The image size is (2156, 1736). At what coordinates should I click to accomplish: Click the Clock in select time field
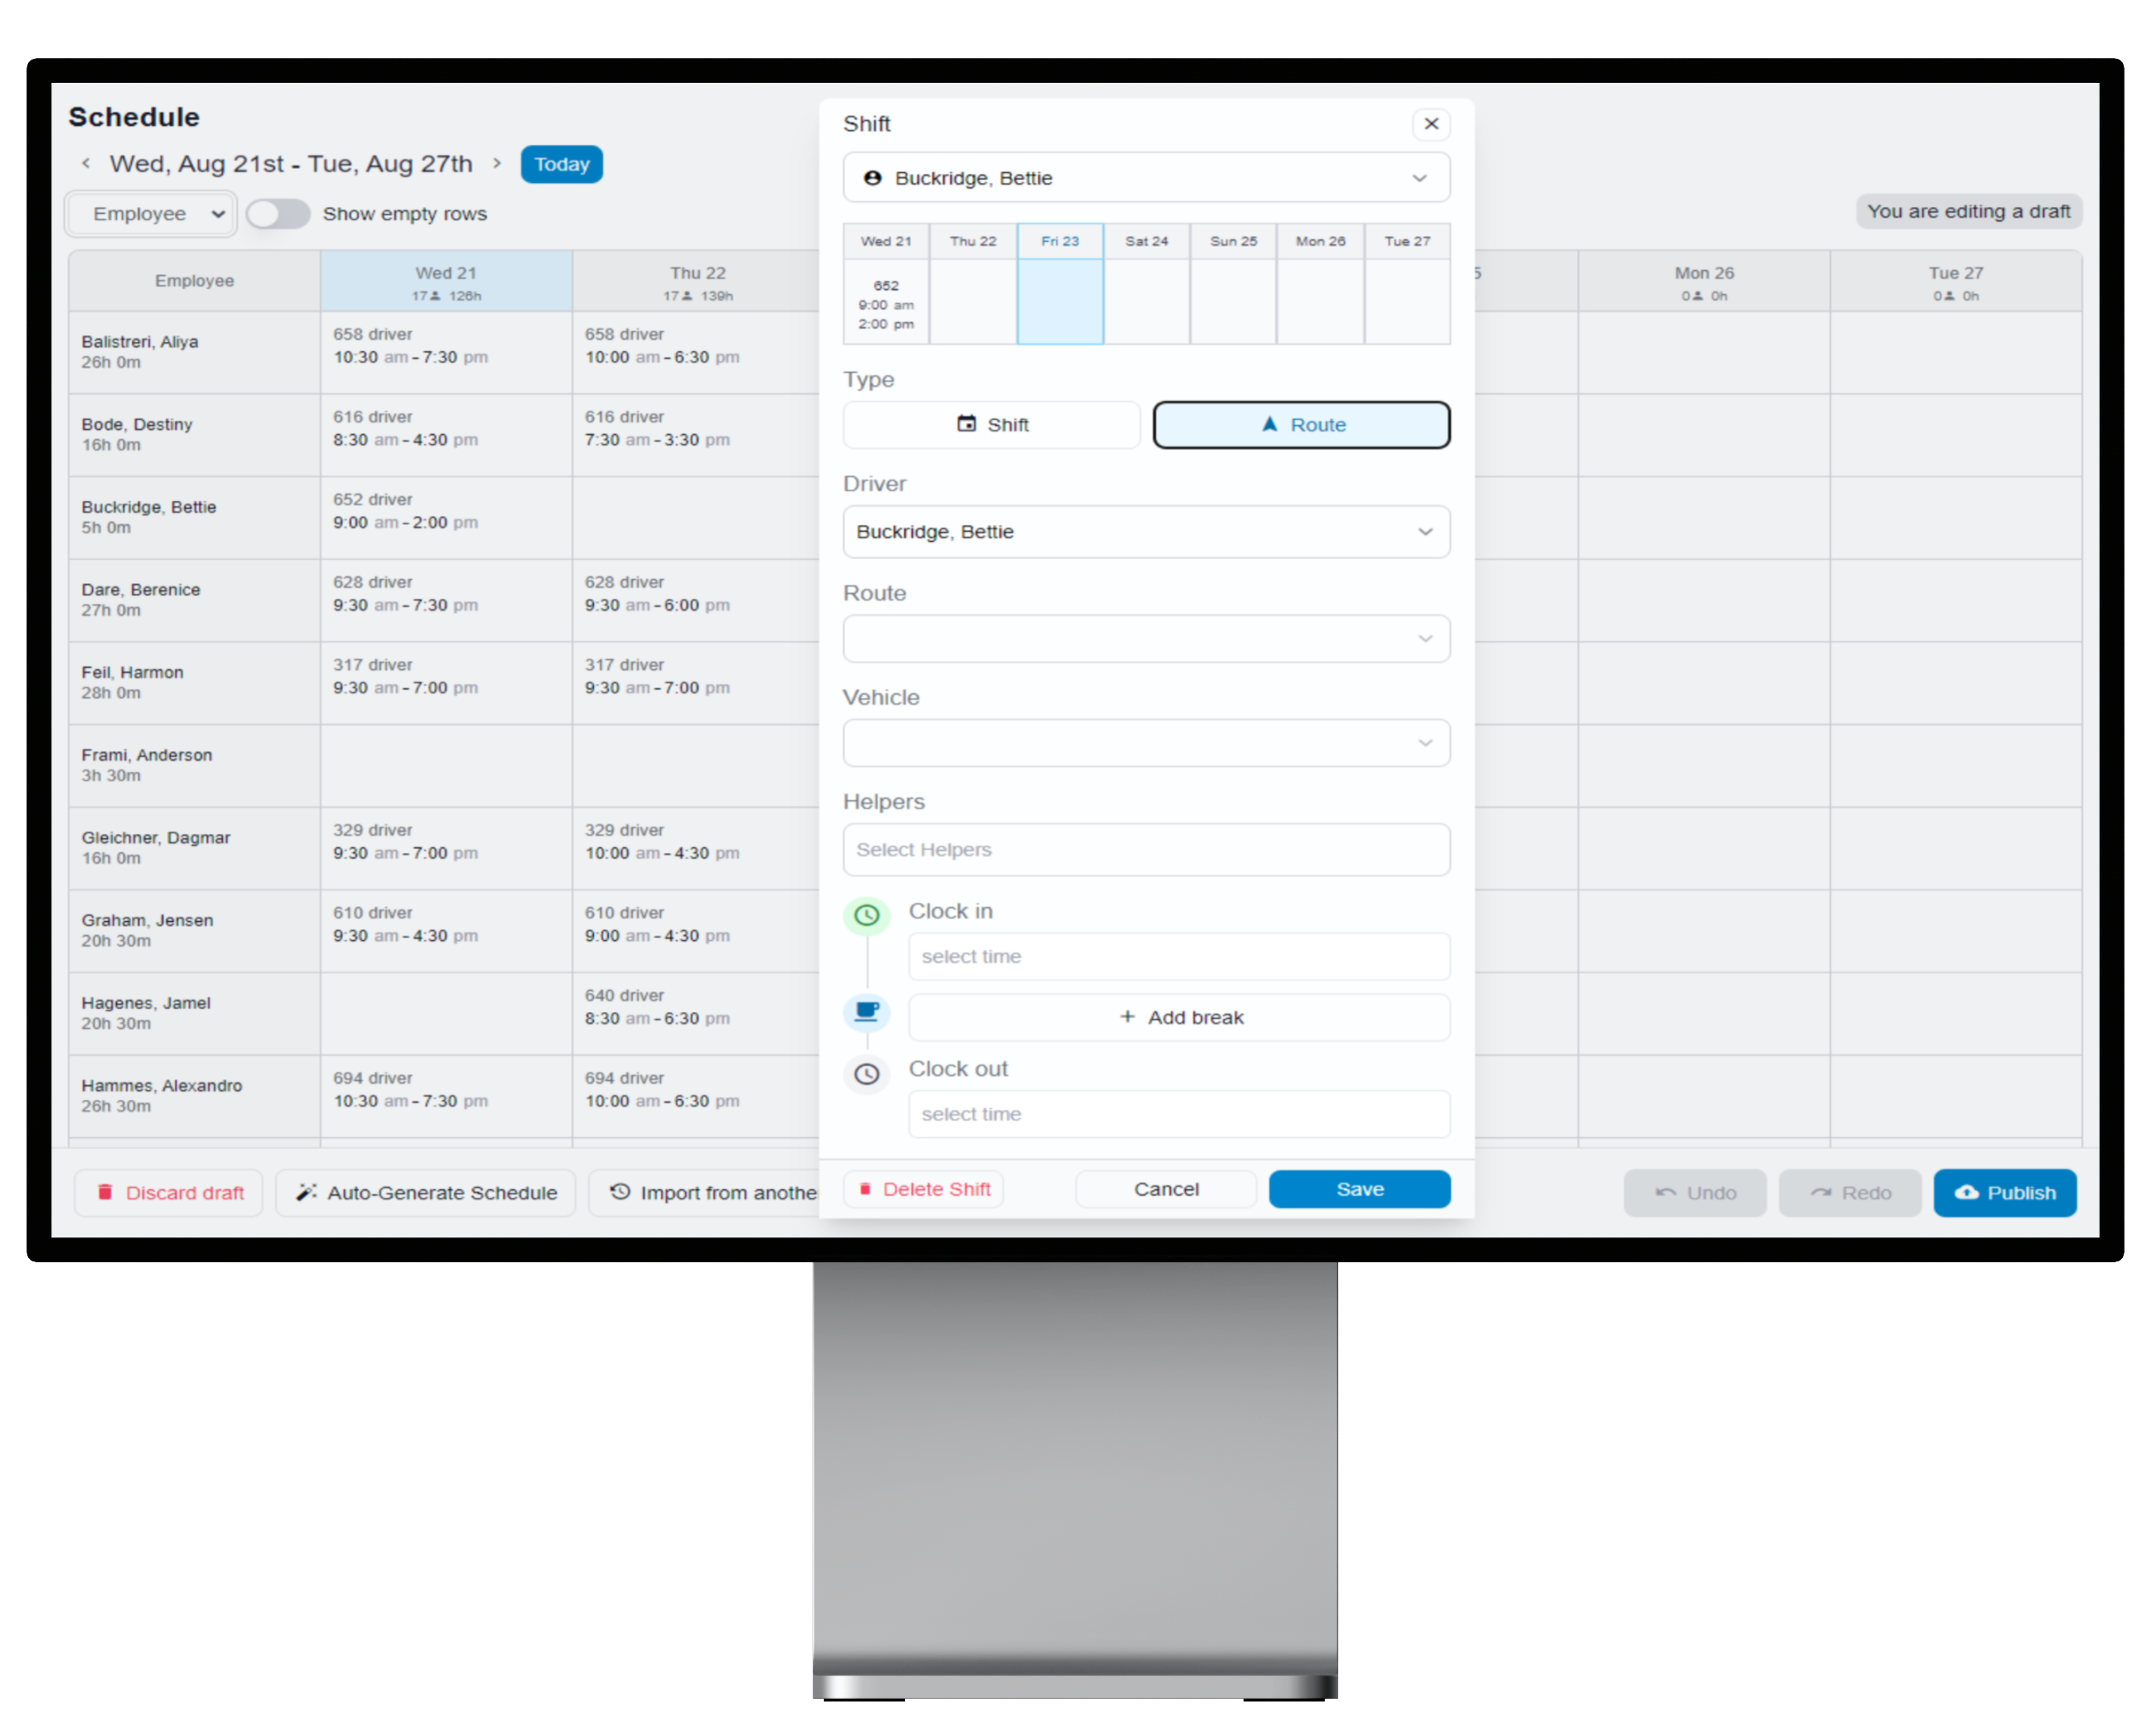(1179, 957)
